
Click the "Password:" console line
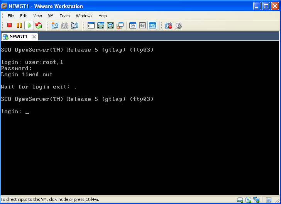tap(16, 68)
